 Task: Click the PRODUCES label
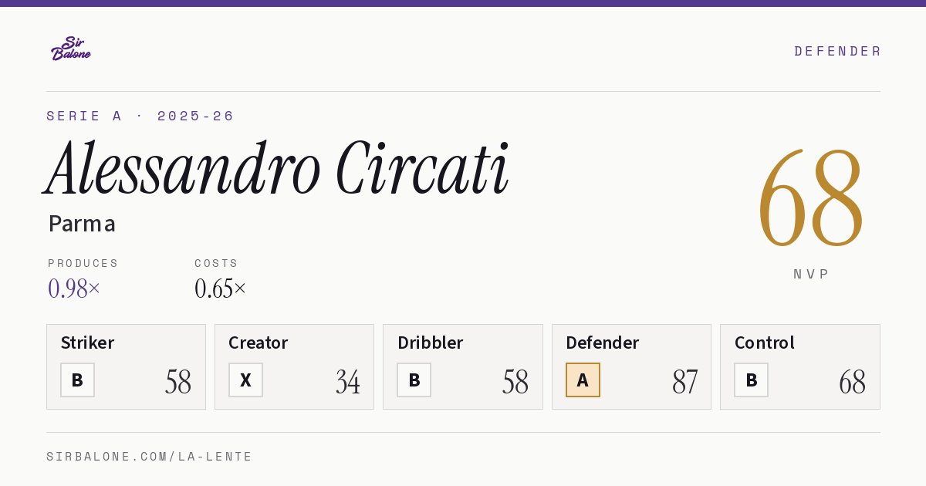tap(83, 263)
